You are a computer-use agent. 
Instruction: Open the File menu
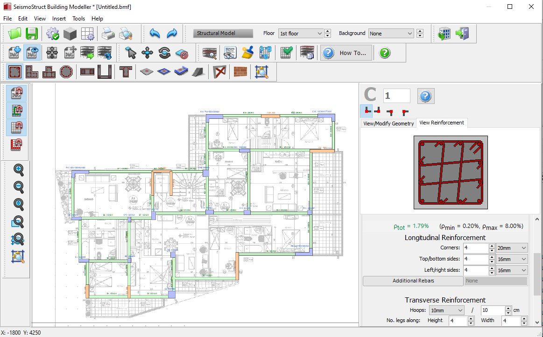click(x=7, y=19)
